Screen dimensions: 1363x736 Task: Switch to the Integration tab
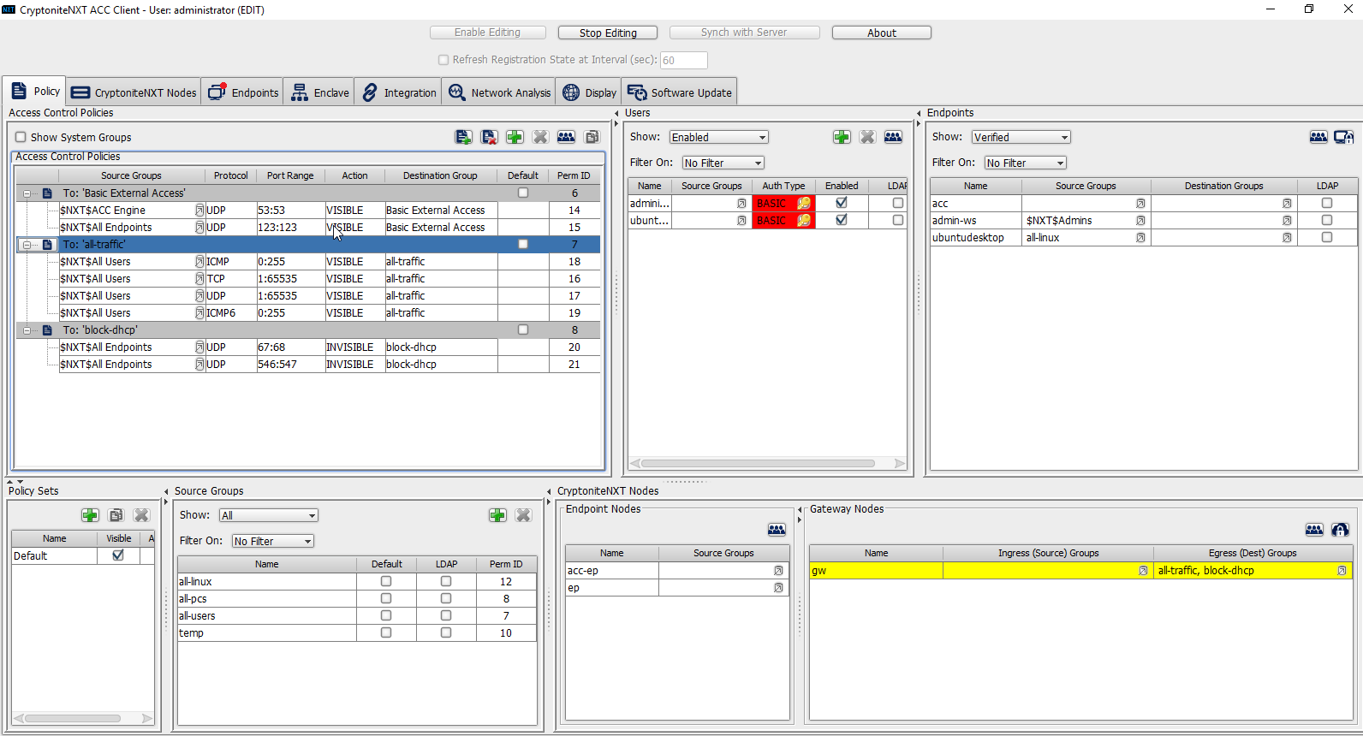pyautogui.click(x=398, y=92)
